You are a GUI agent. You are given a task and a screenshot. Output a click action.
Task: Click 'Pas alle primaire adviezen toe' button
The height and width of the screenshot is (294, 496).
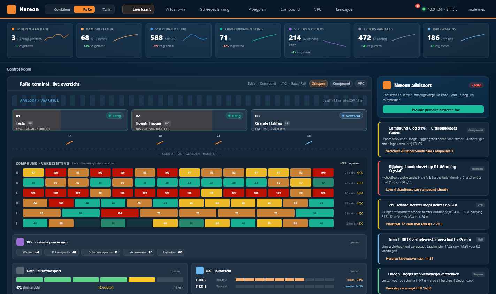click(433, 109)
